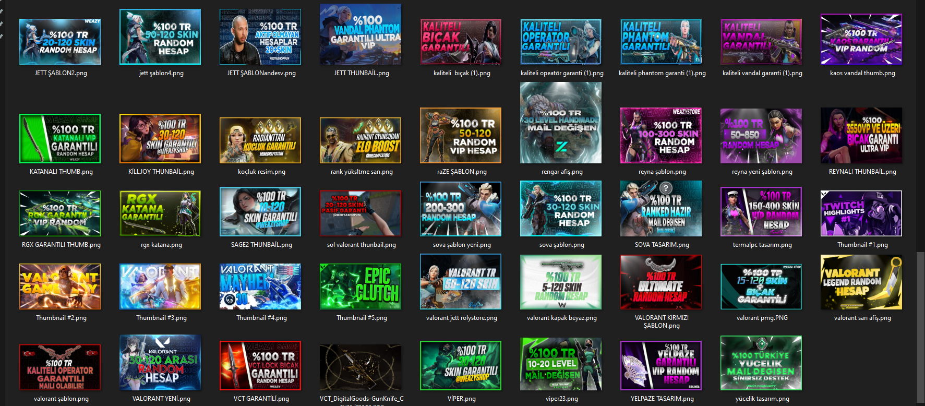Select the RGX GARANTILI THUMB.png thumbnail

[60, 213]
